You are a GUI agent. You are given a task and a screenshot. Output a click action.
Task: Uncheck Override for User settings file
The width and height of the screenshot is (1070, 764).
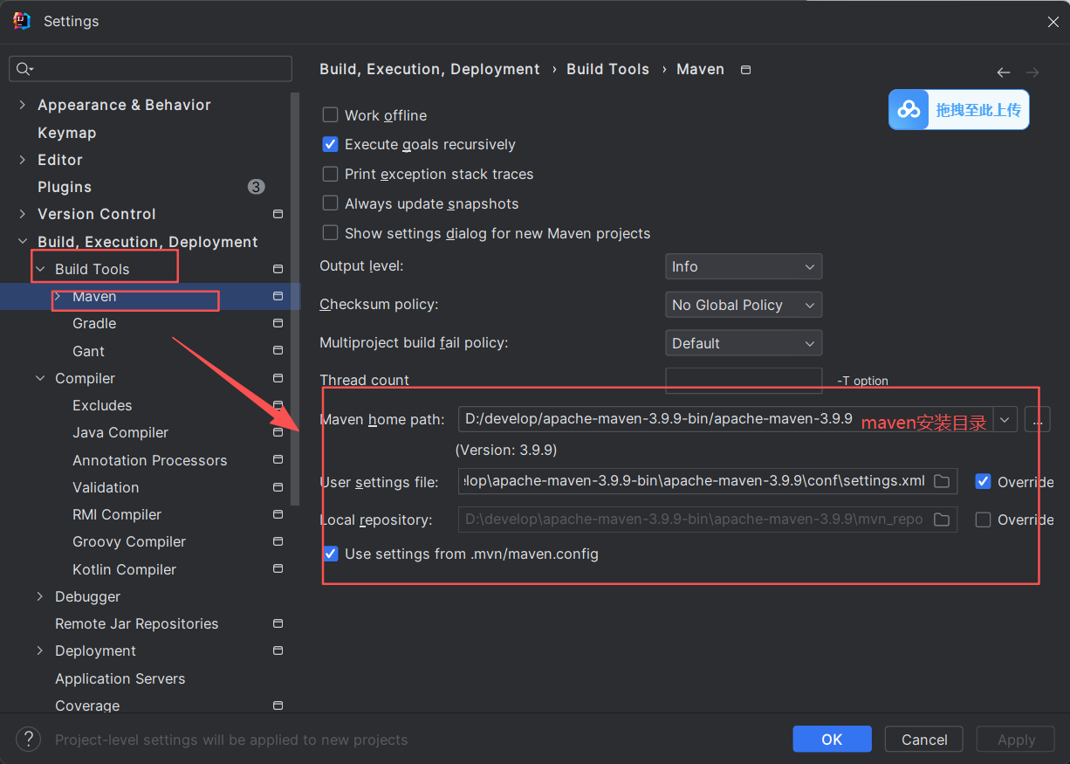pos(984,481)
